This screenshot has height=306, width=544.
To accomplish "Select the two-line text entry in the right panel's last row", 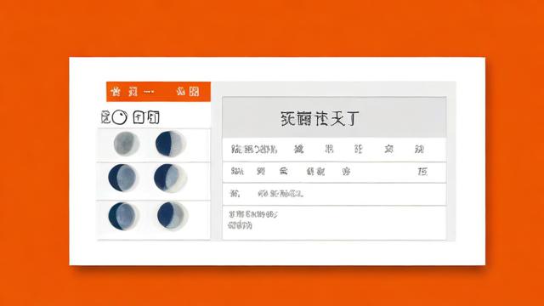I will 253,220.
